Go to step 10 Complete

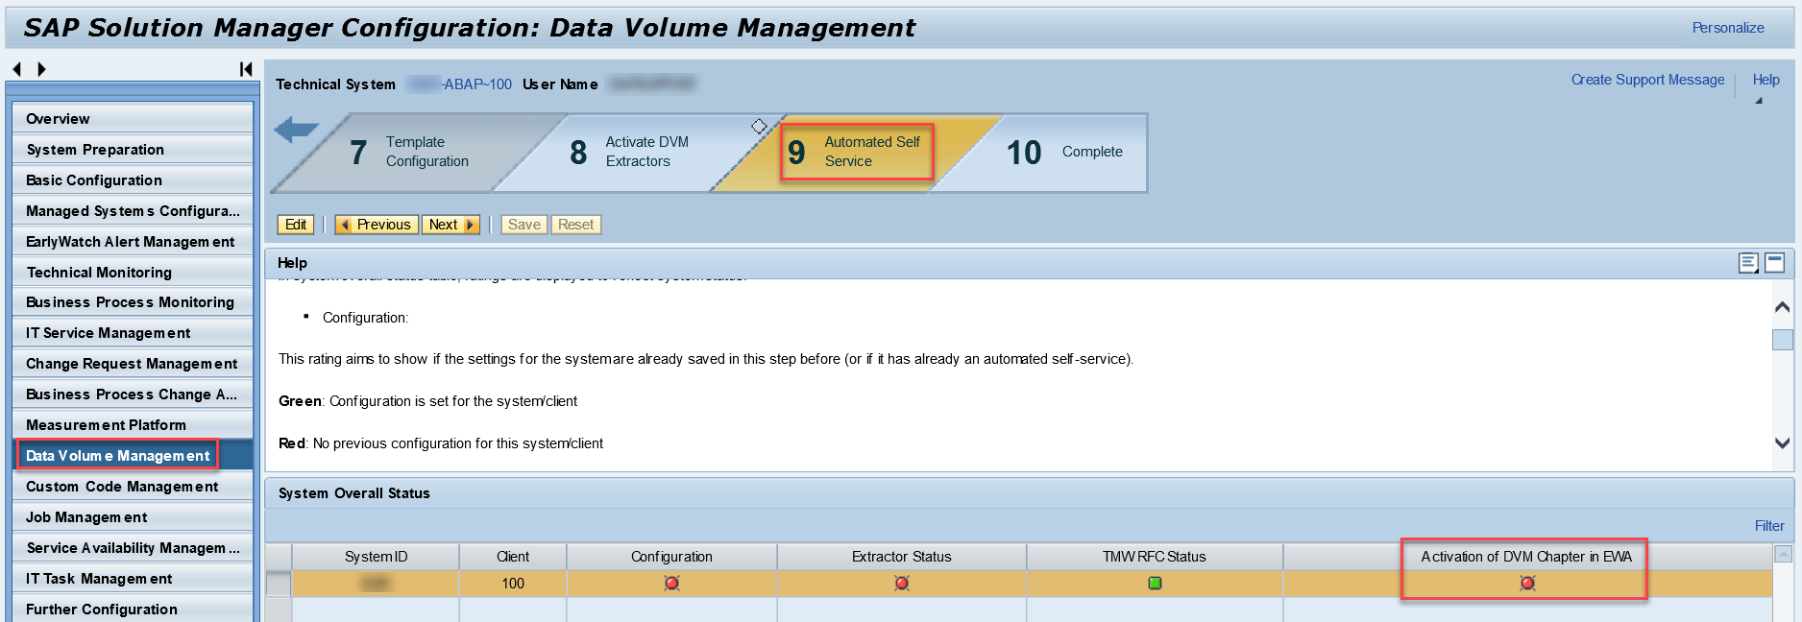tap(1064, 153)
